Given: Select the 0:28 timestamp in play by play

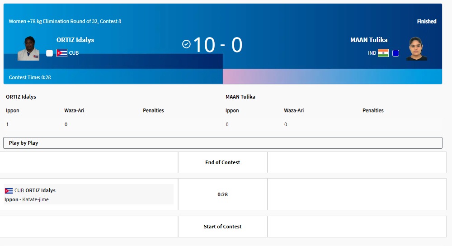Looking at the screenshot, I should (x=222, y=194).
